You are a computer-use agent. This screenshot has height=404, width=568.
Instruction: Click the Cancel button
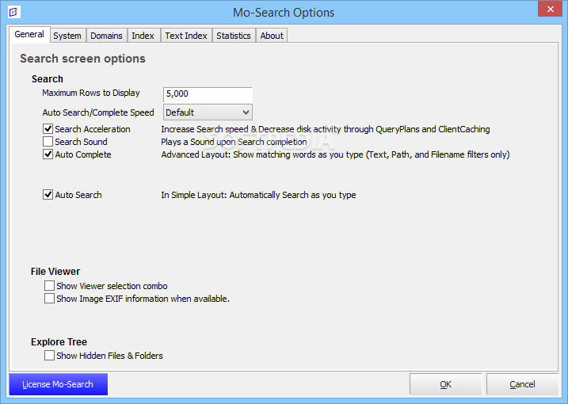click(x=522, y=384)
